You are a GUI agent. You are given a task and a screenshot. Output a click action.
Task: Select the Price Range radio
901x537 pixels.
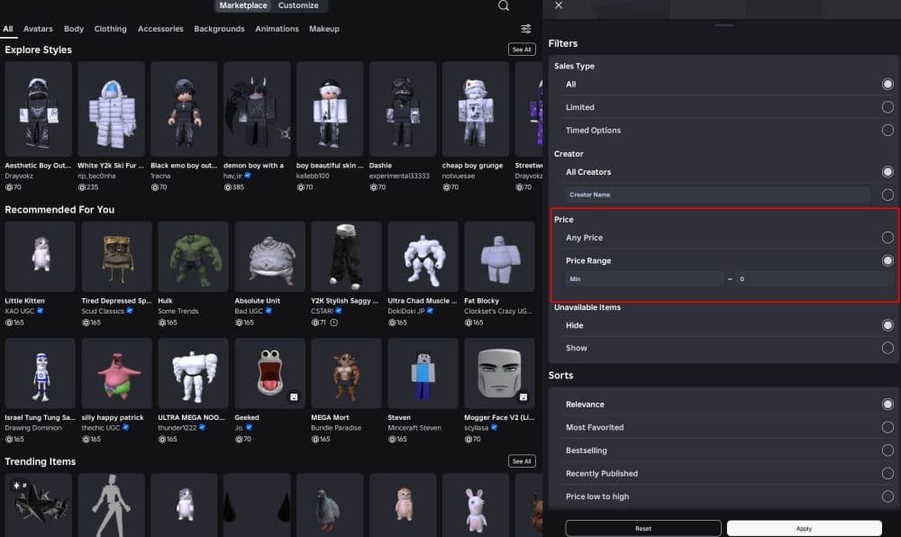point(887,260)
